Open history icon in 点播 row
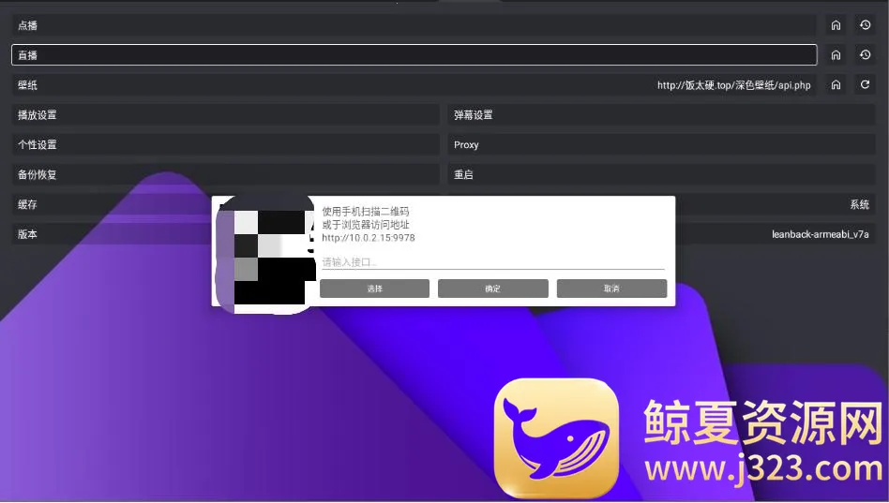Viewport: 889px width, 503px height. [x=866, y=25]
